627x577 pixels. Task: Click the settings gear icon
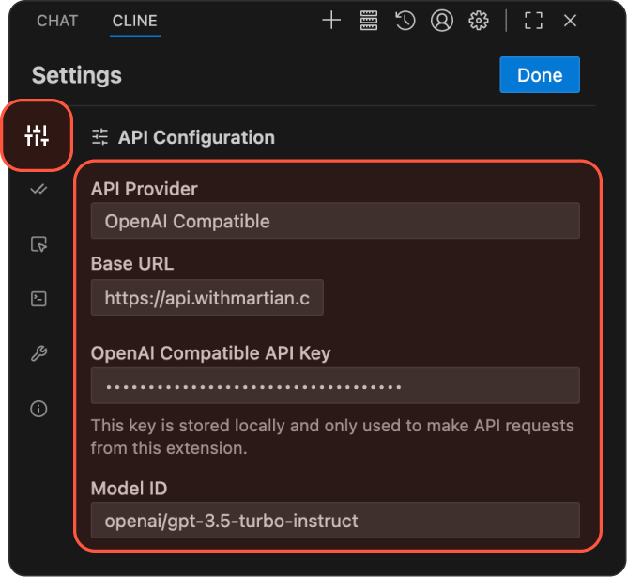479,21
